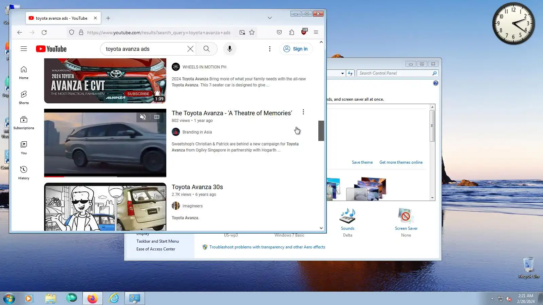Viewport: 543px width, 305px height.
Task: Troubleshoot problems with transparency and Aero effects
Action: [x=267, y=247]
